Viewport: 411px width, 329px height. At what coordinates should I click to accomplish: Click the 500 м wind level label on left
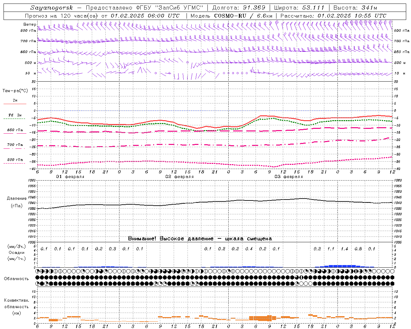coord(30,63)
